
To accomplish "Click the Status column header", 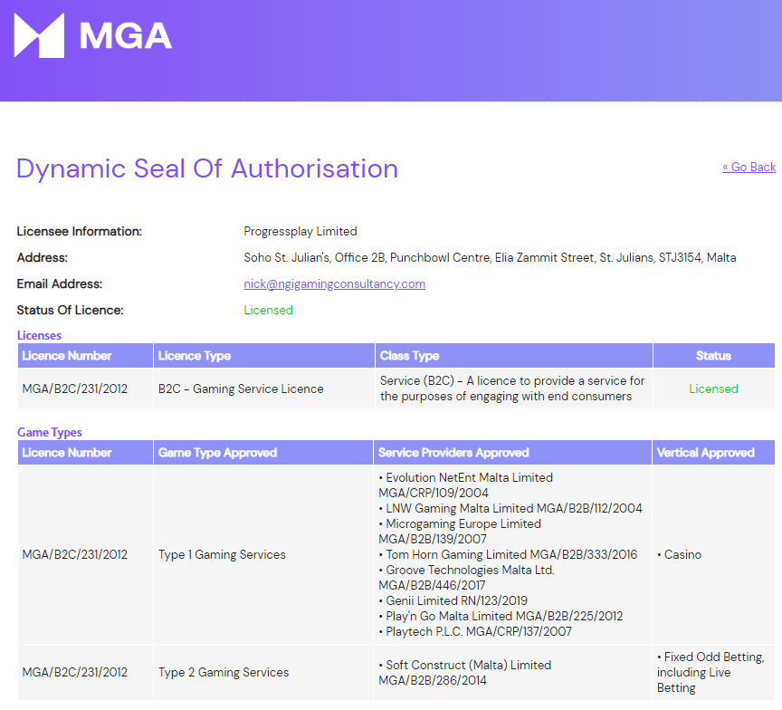I will pyautogui.click(x=714, y=356).
